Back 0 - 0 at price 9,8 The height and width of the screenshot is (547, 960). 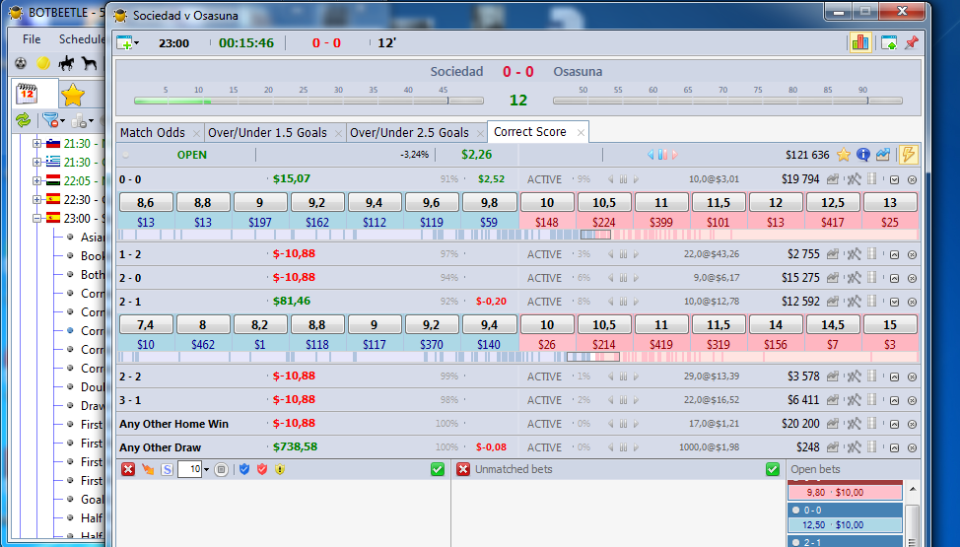pos(489,203)
